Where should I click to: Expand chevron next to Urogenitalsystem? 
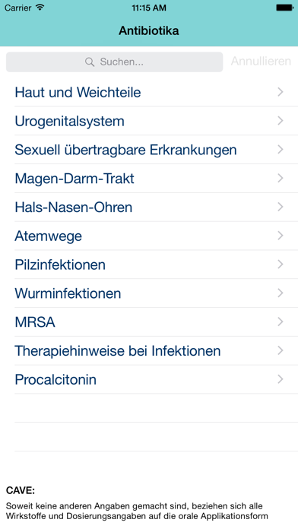[280, 121]
